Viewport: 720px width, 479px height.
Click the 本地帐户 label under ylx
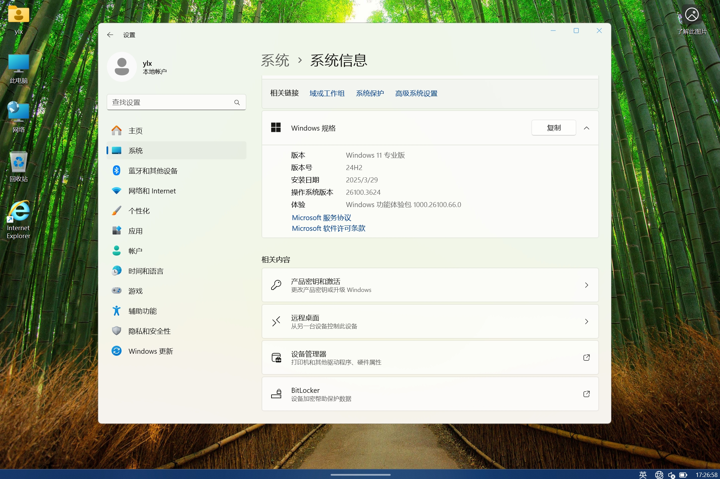coord(155,71)
